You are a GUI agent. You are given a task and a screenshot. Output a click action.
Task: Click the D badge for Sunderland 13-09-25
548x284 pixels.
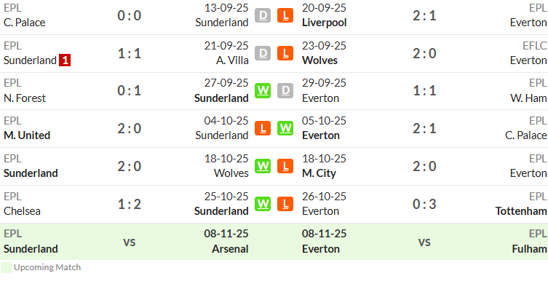click(263, 15)
